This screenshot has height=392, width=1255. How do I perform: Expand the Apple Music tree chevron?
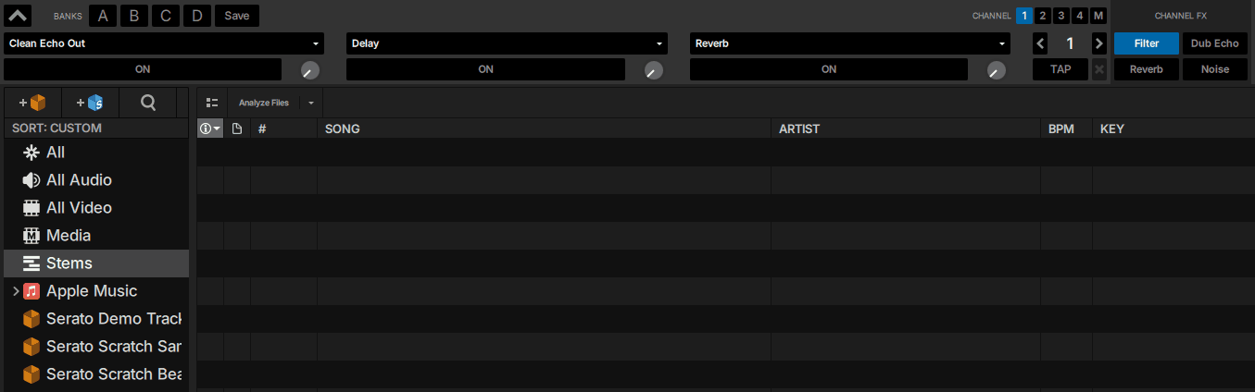pyautogui.click(x=15, y=291)
